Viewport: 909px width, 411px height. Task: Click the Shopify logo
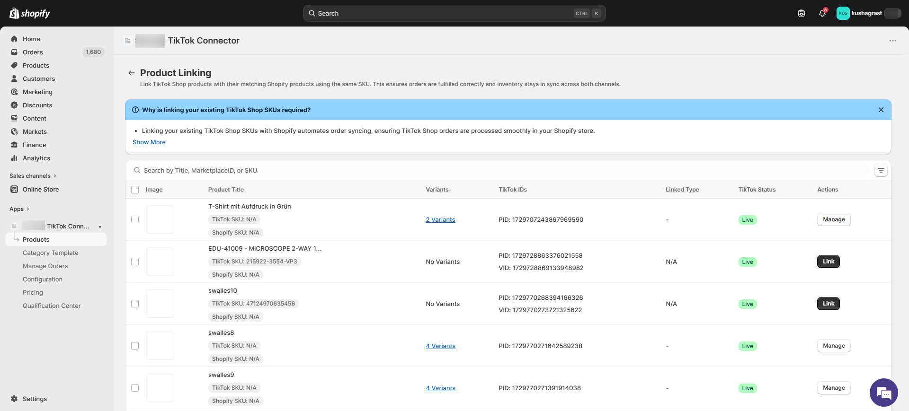pyautogui.click(x=30, y=13)
